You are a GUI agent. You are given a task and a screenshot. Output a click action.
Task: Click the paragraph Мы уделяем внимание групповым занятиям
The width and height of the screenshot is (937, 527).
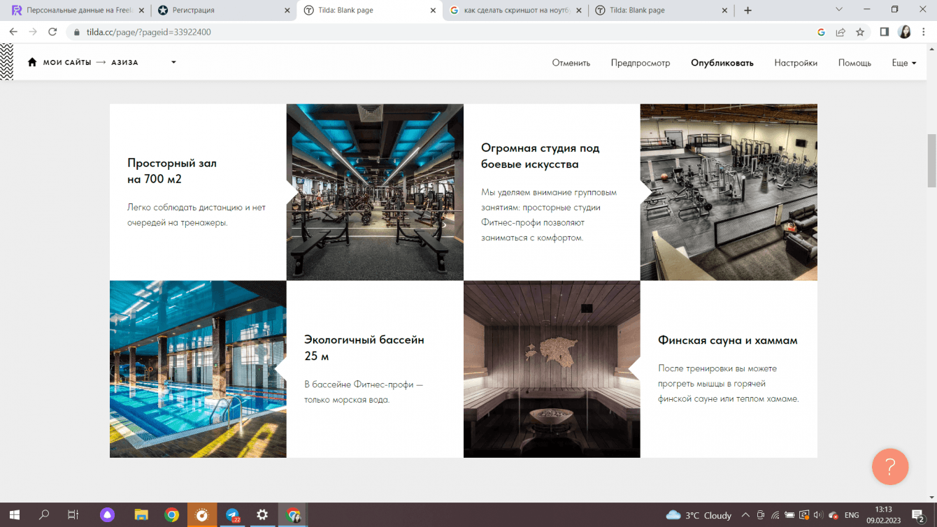[x=549, y=215]
